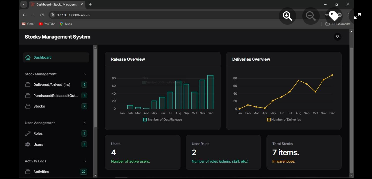372x179 pixels.
Task: Click the Users people icon
Action: 28,145
